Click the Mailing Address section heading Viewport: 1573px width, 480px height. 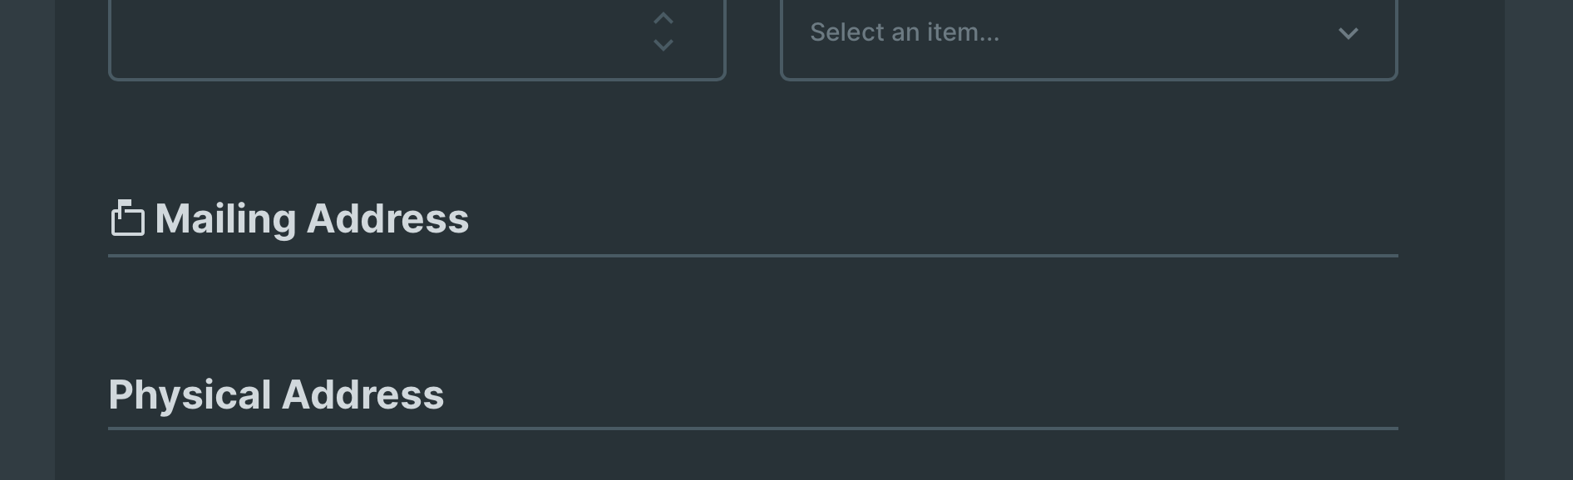click(311, 218)
